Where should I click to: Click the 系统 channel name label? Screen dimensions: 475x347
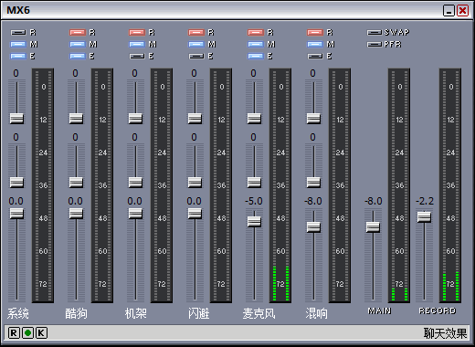click(x=18, y=313)
